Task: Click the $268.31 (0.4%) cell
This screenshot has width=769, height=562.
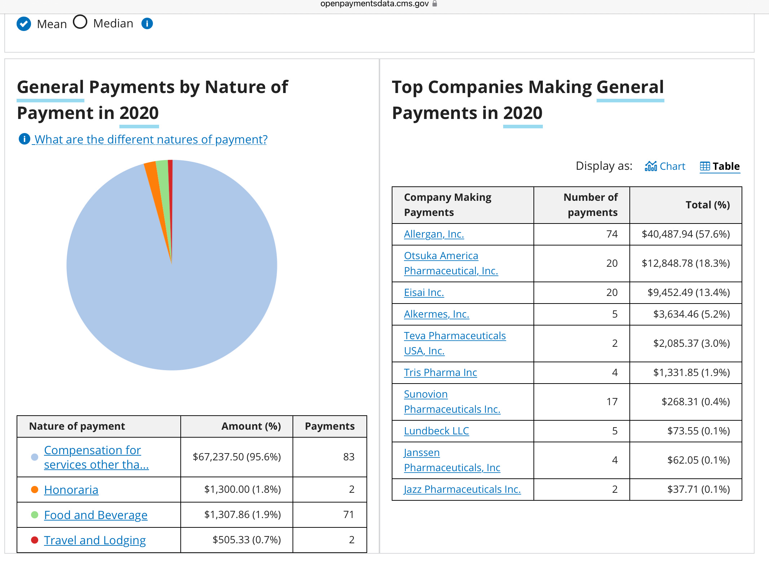Action: 686,402
